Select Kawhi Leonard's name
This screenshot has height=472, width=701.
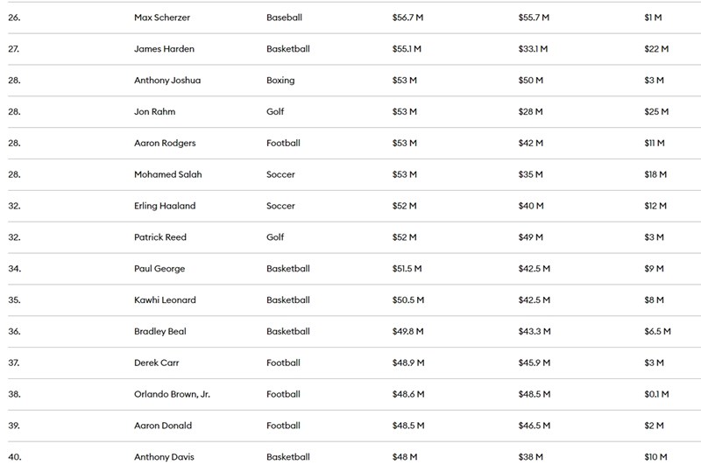coord(165,300)
